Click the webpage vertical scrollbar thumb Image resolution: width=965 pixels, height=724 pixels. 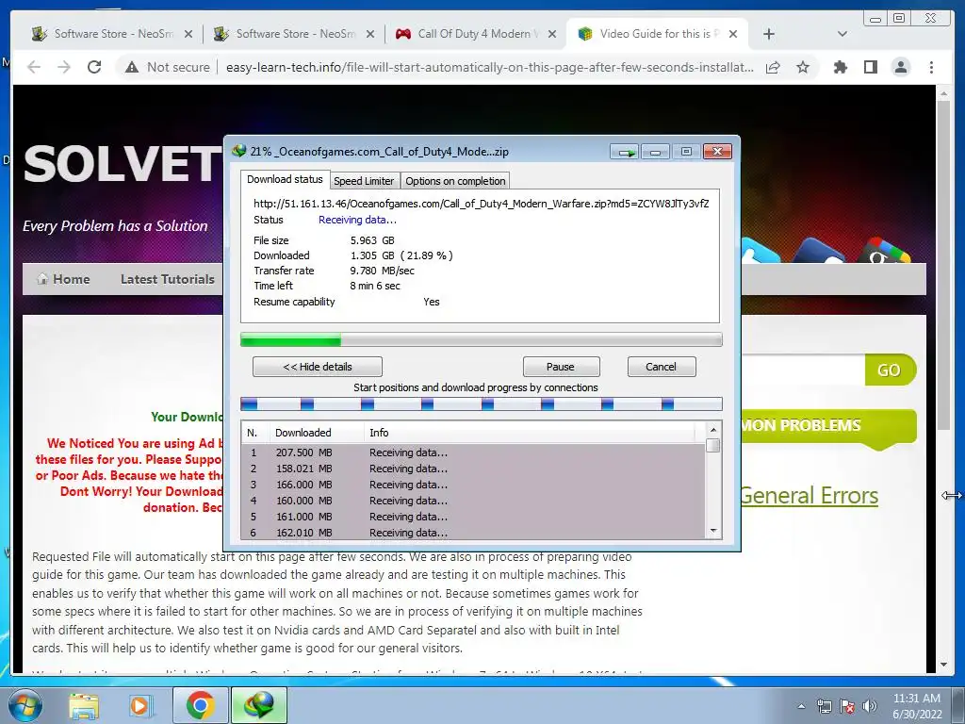(943, 265)
